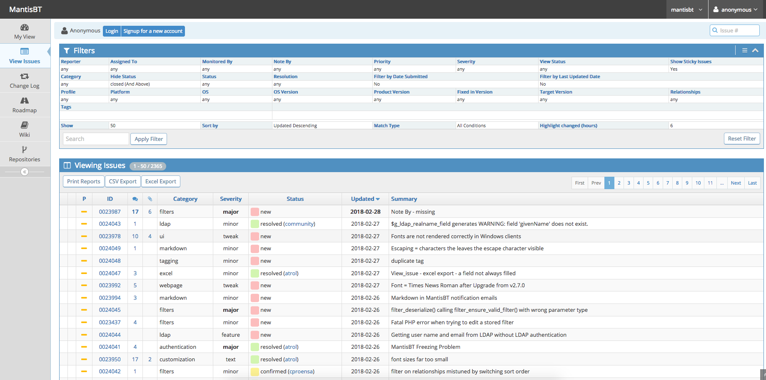Image resolution: width=766 pixels, height=380 pixels.
Task: Open the Wiki book icon
Action: (x=25, y=125)
